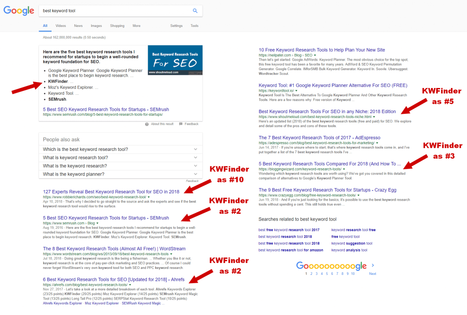
Task: Open the More menu
Action: (136, 26)
